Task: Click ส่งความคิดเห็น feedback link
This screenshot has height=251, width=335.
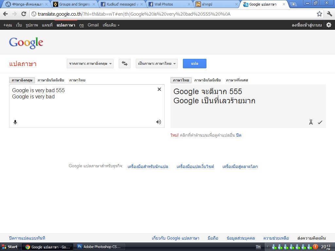Action: [311, 238]
